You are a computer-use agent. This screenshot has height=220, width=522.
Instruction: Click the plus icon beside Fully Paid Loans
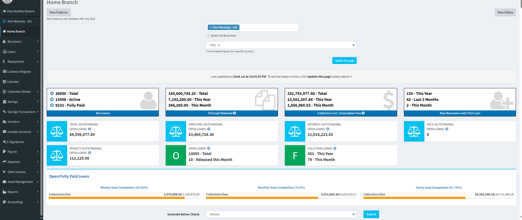click(x=335, y=148)
